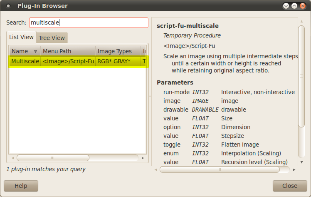Click the left arrow of plug-in list scrollbar
Image resolution: width=311 pixels, height=197 pixels.
[x=12, y=158]
